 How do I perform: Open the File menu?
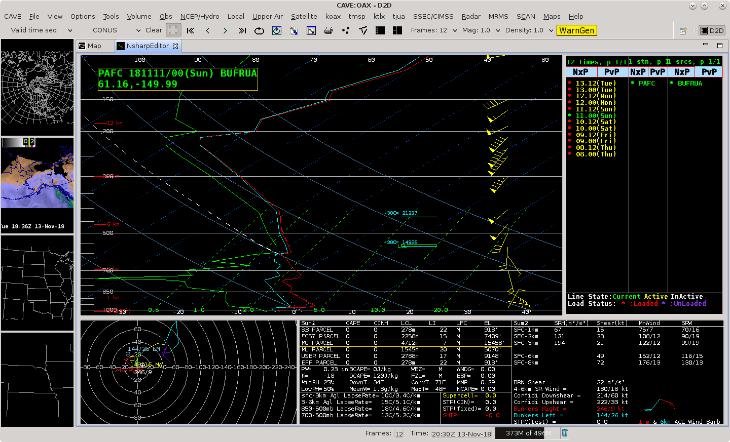(x=34, y=16)
